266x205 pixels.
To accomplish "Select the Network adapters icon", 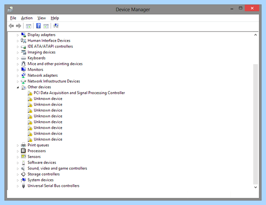I will coord(24,75).
